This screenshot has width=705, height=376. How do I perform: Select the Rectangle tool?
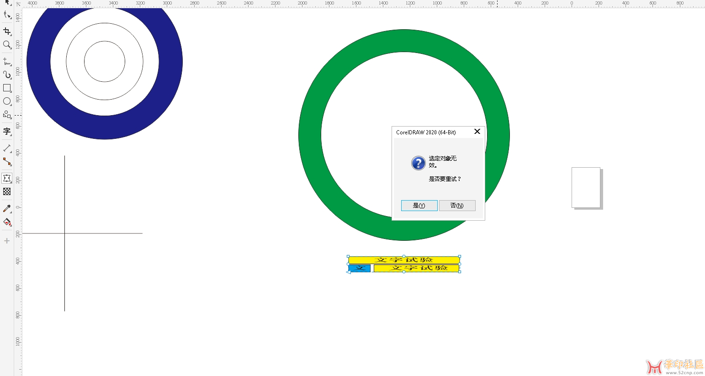click(x=7, y=88)
